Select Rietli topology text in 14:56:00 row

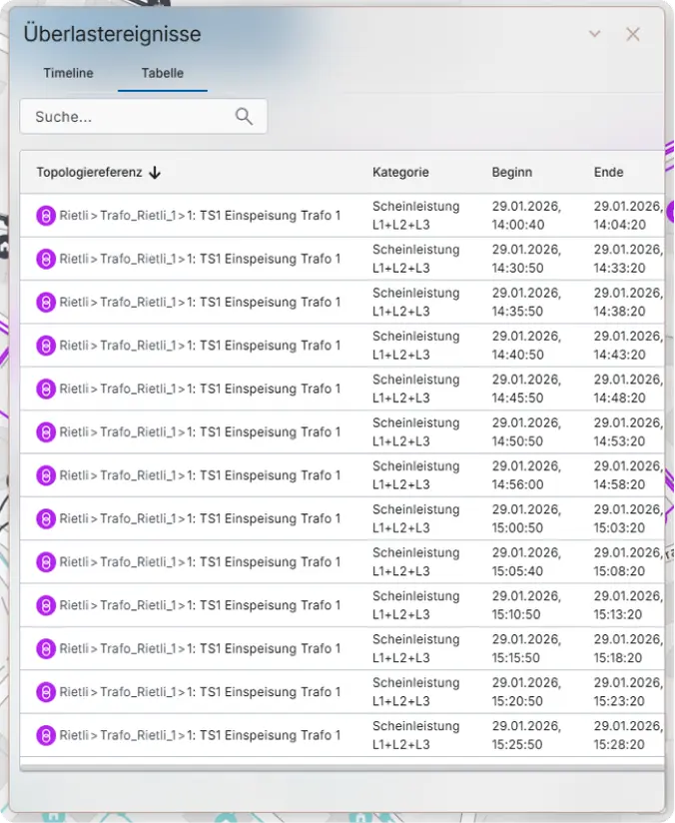(200, 475)
